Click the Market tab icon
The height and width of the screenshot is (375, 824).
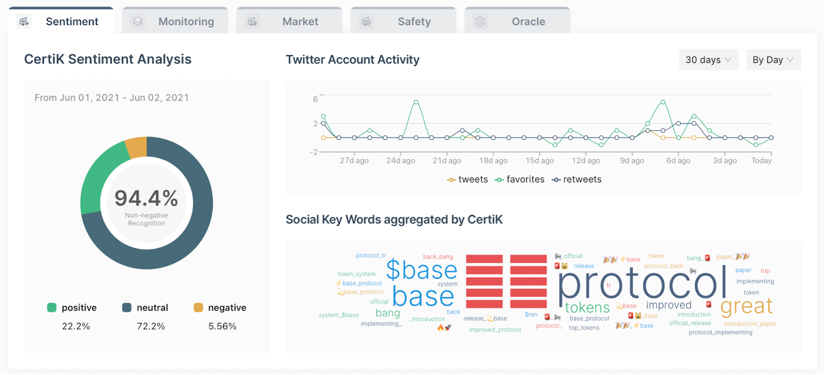tap(252, 22)
